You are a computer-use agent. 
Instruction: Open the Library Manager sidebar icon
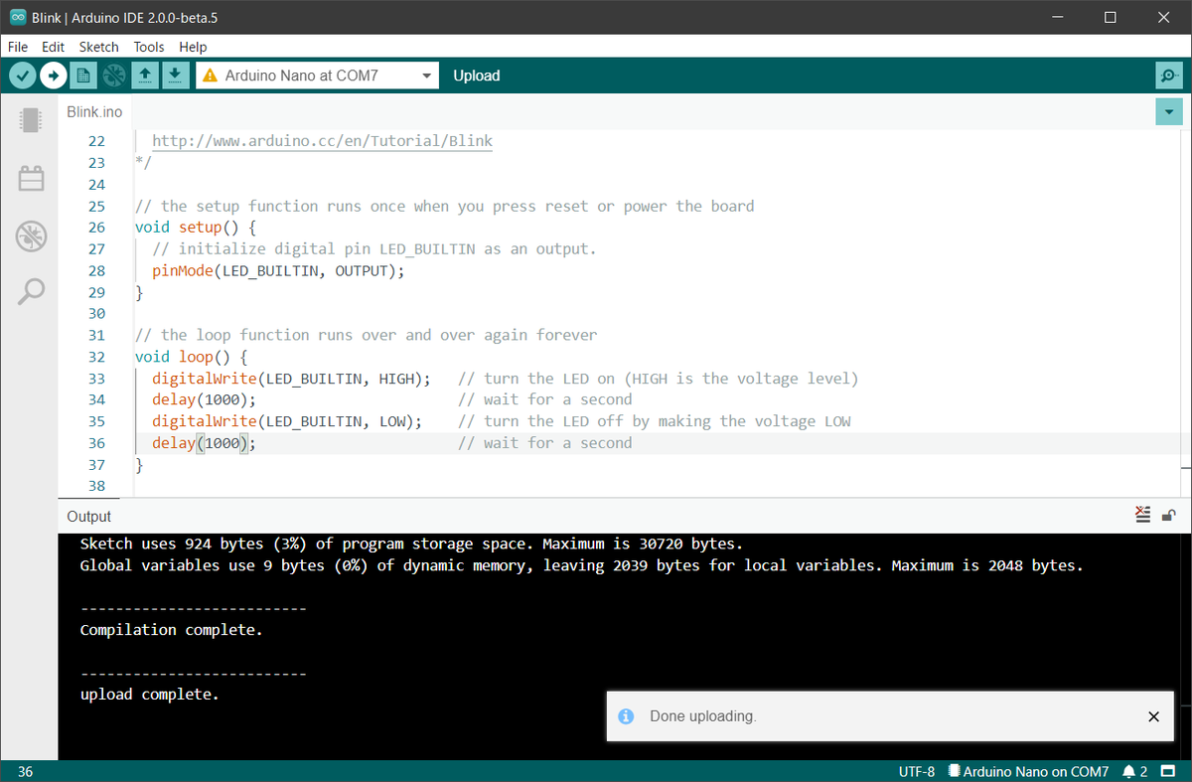click(x=31, y=178)
